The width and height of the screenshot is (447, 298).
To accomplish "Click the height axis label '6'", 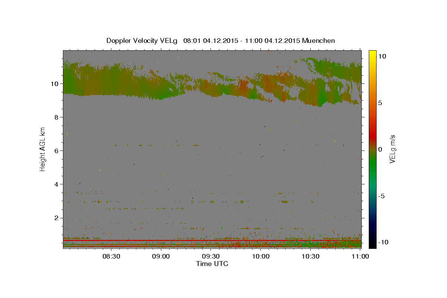I will pyautogui.click(x=57, y=151).
